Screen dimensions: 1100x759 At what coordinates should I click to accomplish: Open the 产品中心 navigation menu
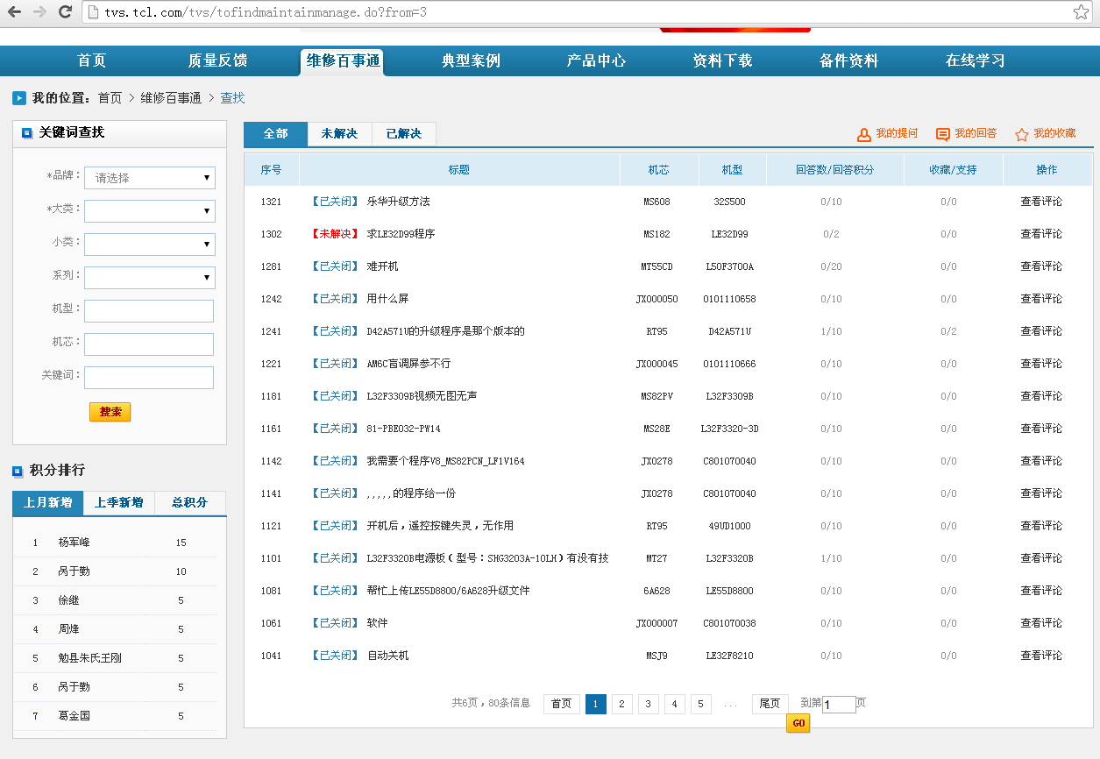click(596, 60)
